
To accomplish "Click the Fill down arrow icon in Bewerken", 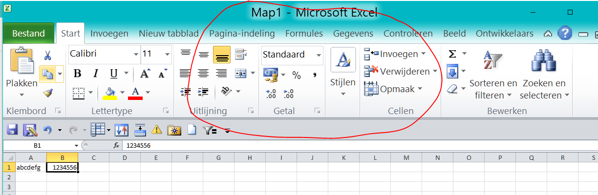I will 452,72.
